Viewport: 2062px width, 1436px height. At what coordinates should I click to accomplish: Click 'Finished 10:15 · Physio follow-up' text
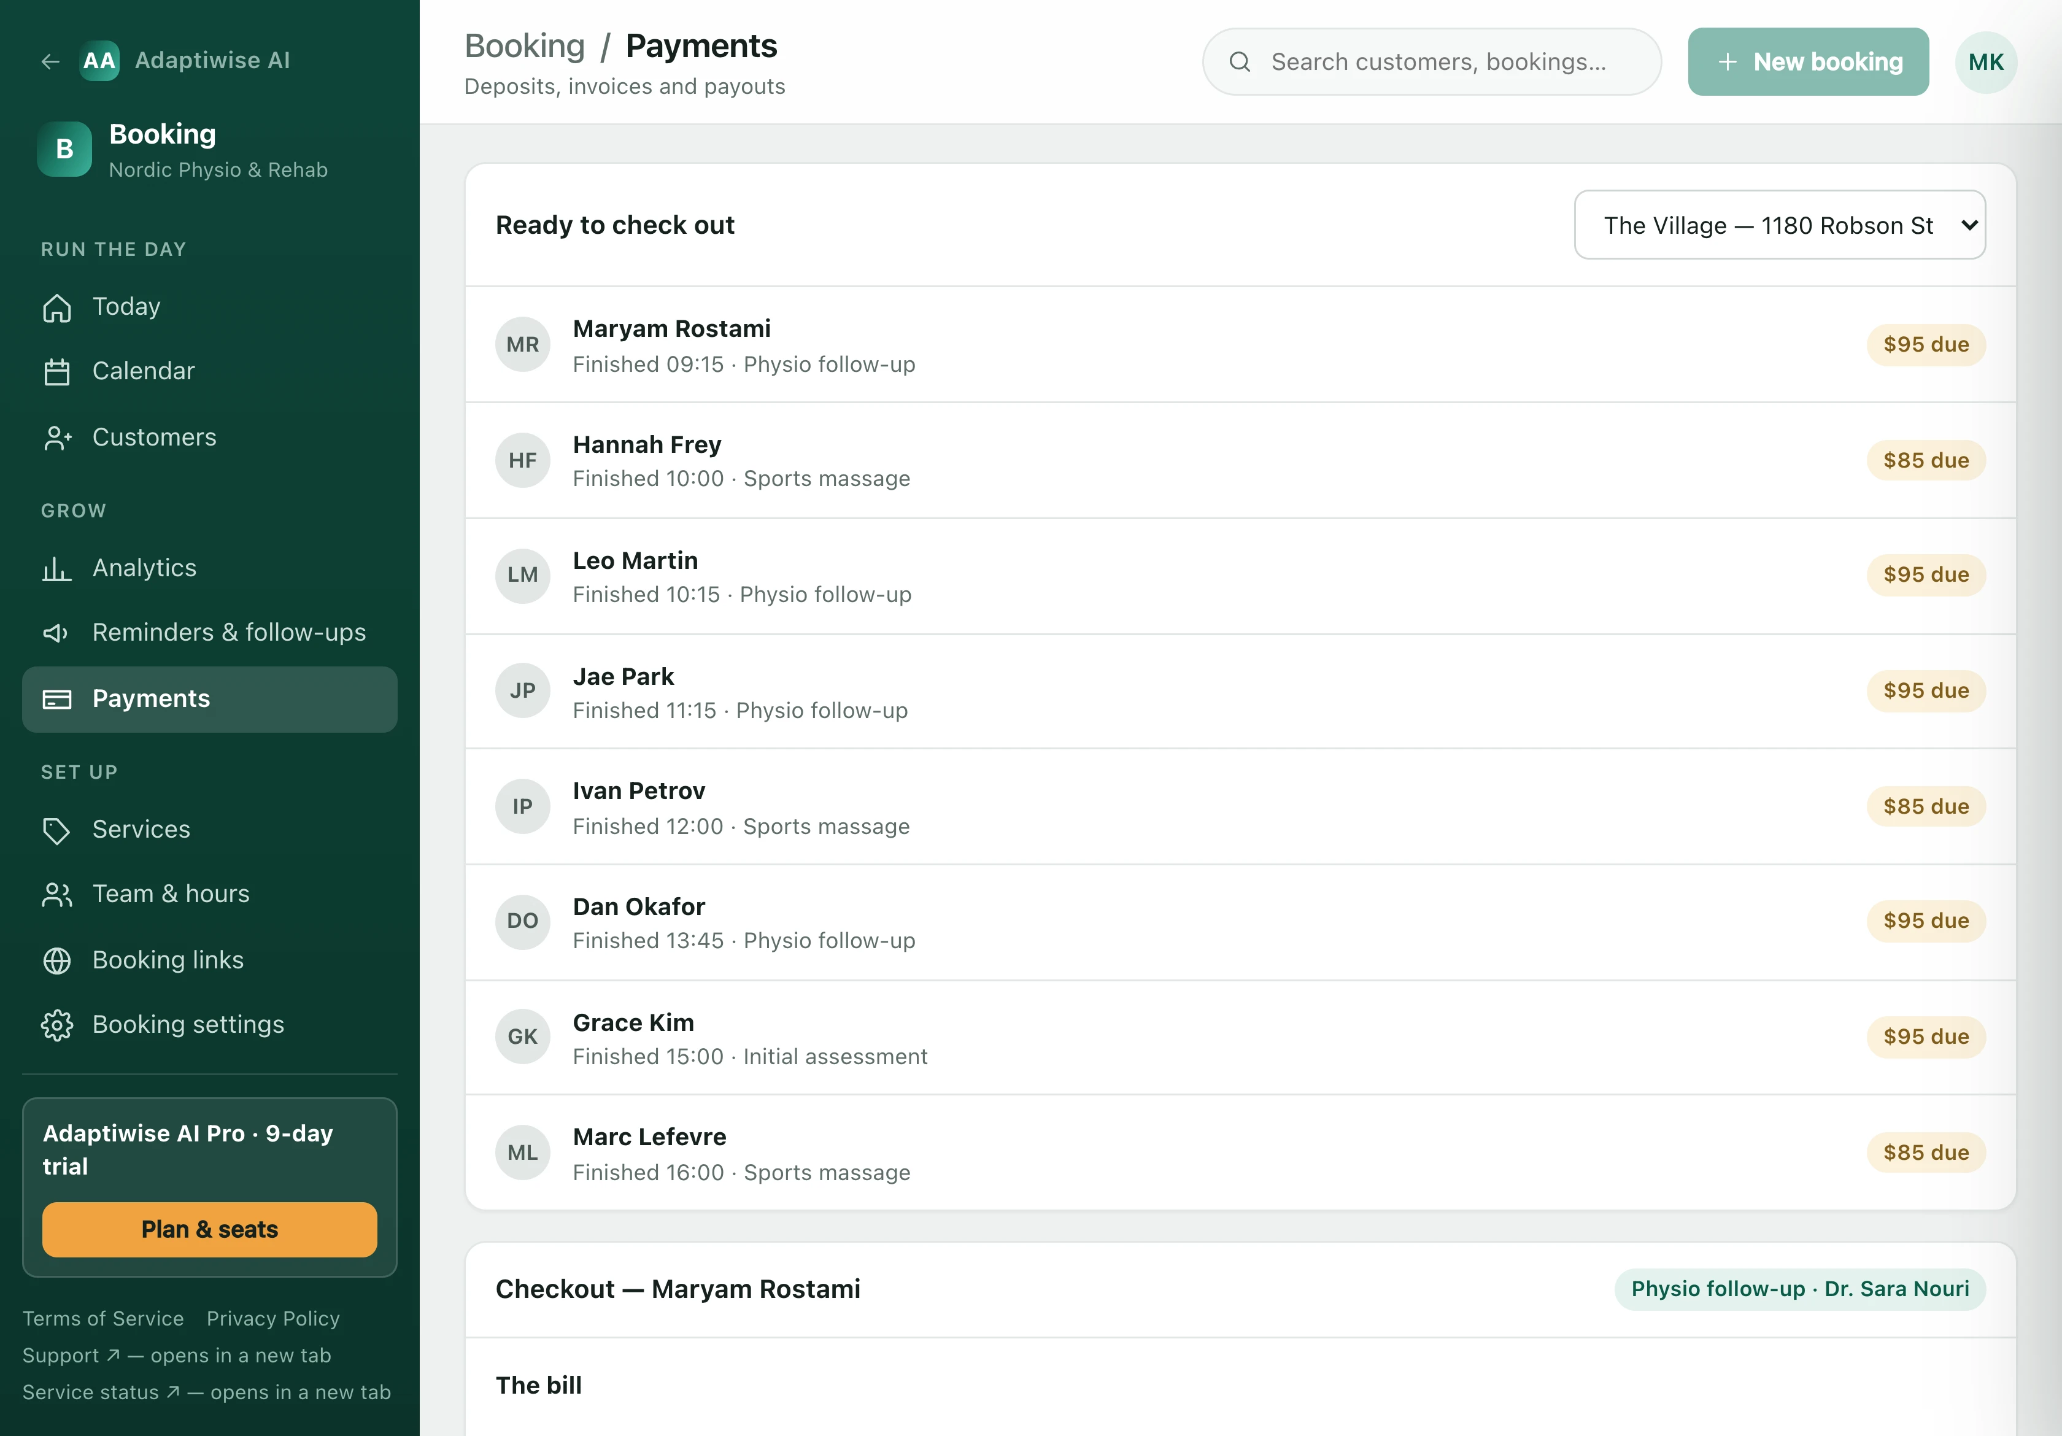[x=742, y=595]
